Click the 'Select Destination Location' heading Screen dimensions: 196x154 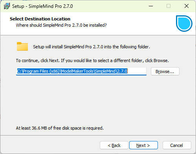pyautogui.click(x=40, y=19)
